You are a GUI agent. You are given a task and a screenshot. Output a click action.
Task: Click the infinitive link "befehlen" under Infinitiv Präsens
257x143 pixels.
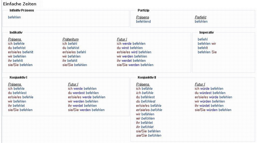14,17
